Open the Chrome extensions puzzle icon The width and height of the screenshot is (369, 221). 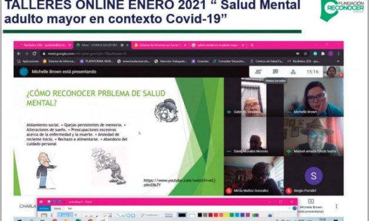pyautogui.click(x=323, y=53)
